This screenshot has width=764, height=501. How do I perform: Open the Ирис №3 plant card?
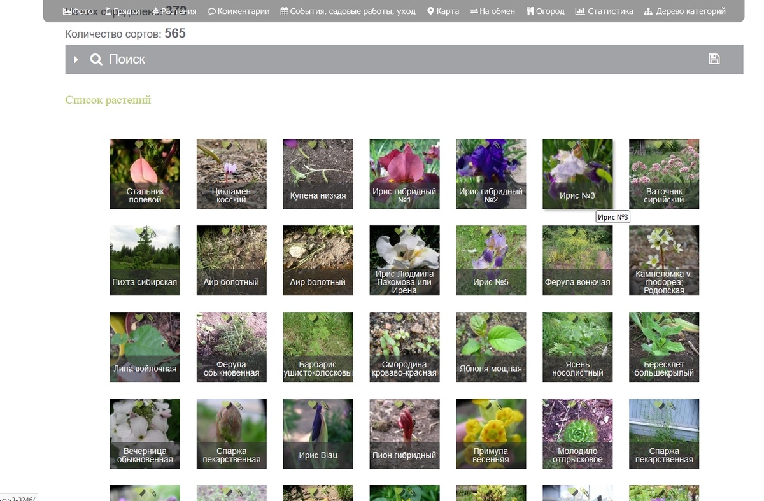pyautogui.click(x=577, y=174)
